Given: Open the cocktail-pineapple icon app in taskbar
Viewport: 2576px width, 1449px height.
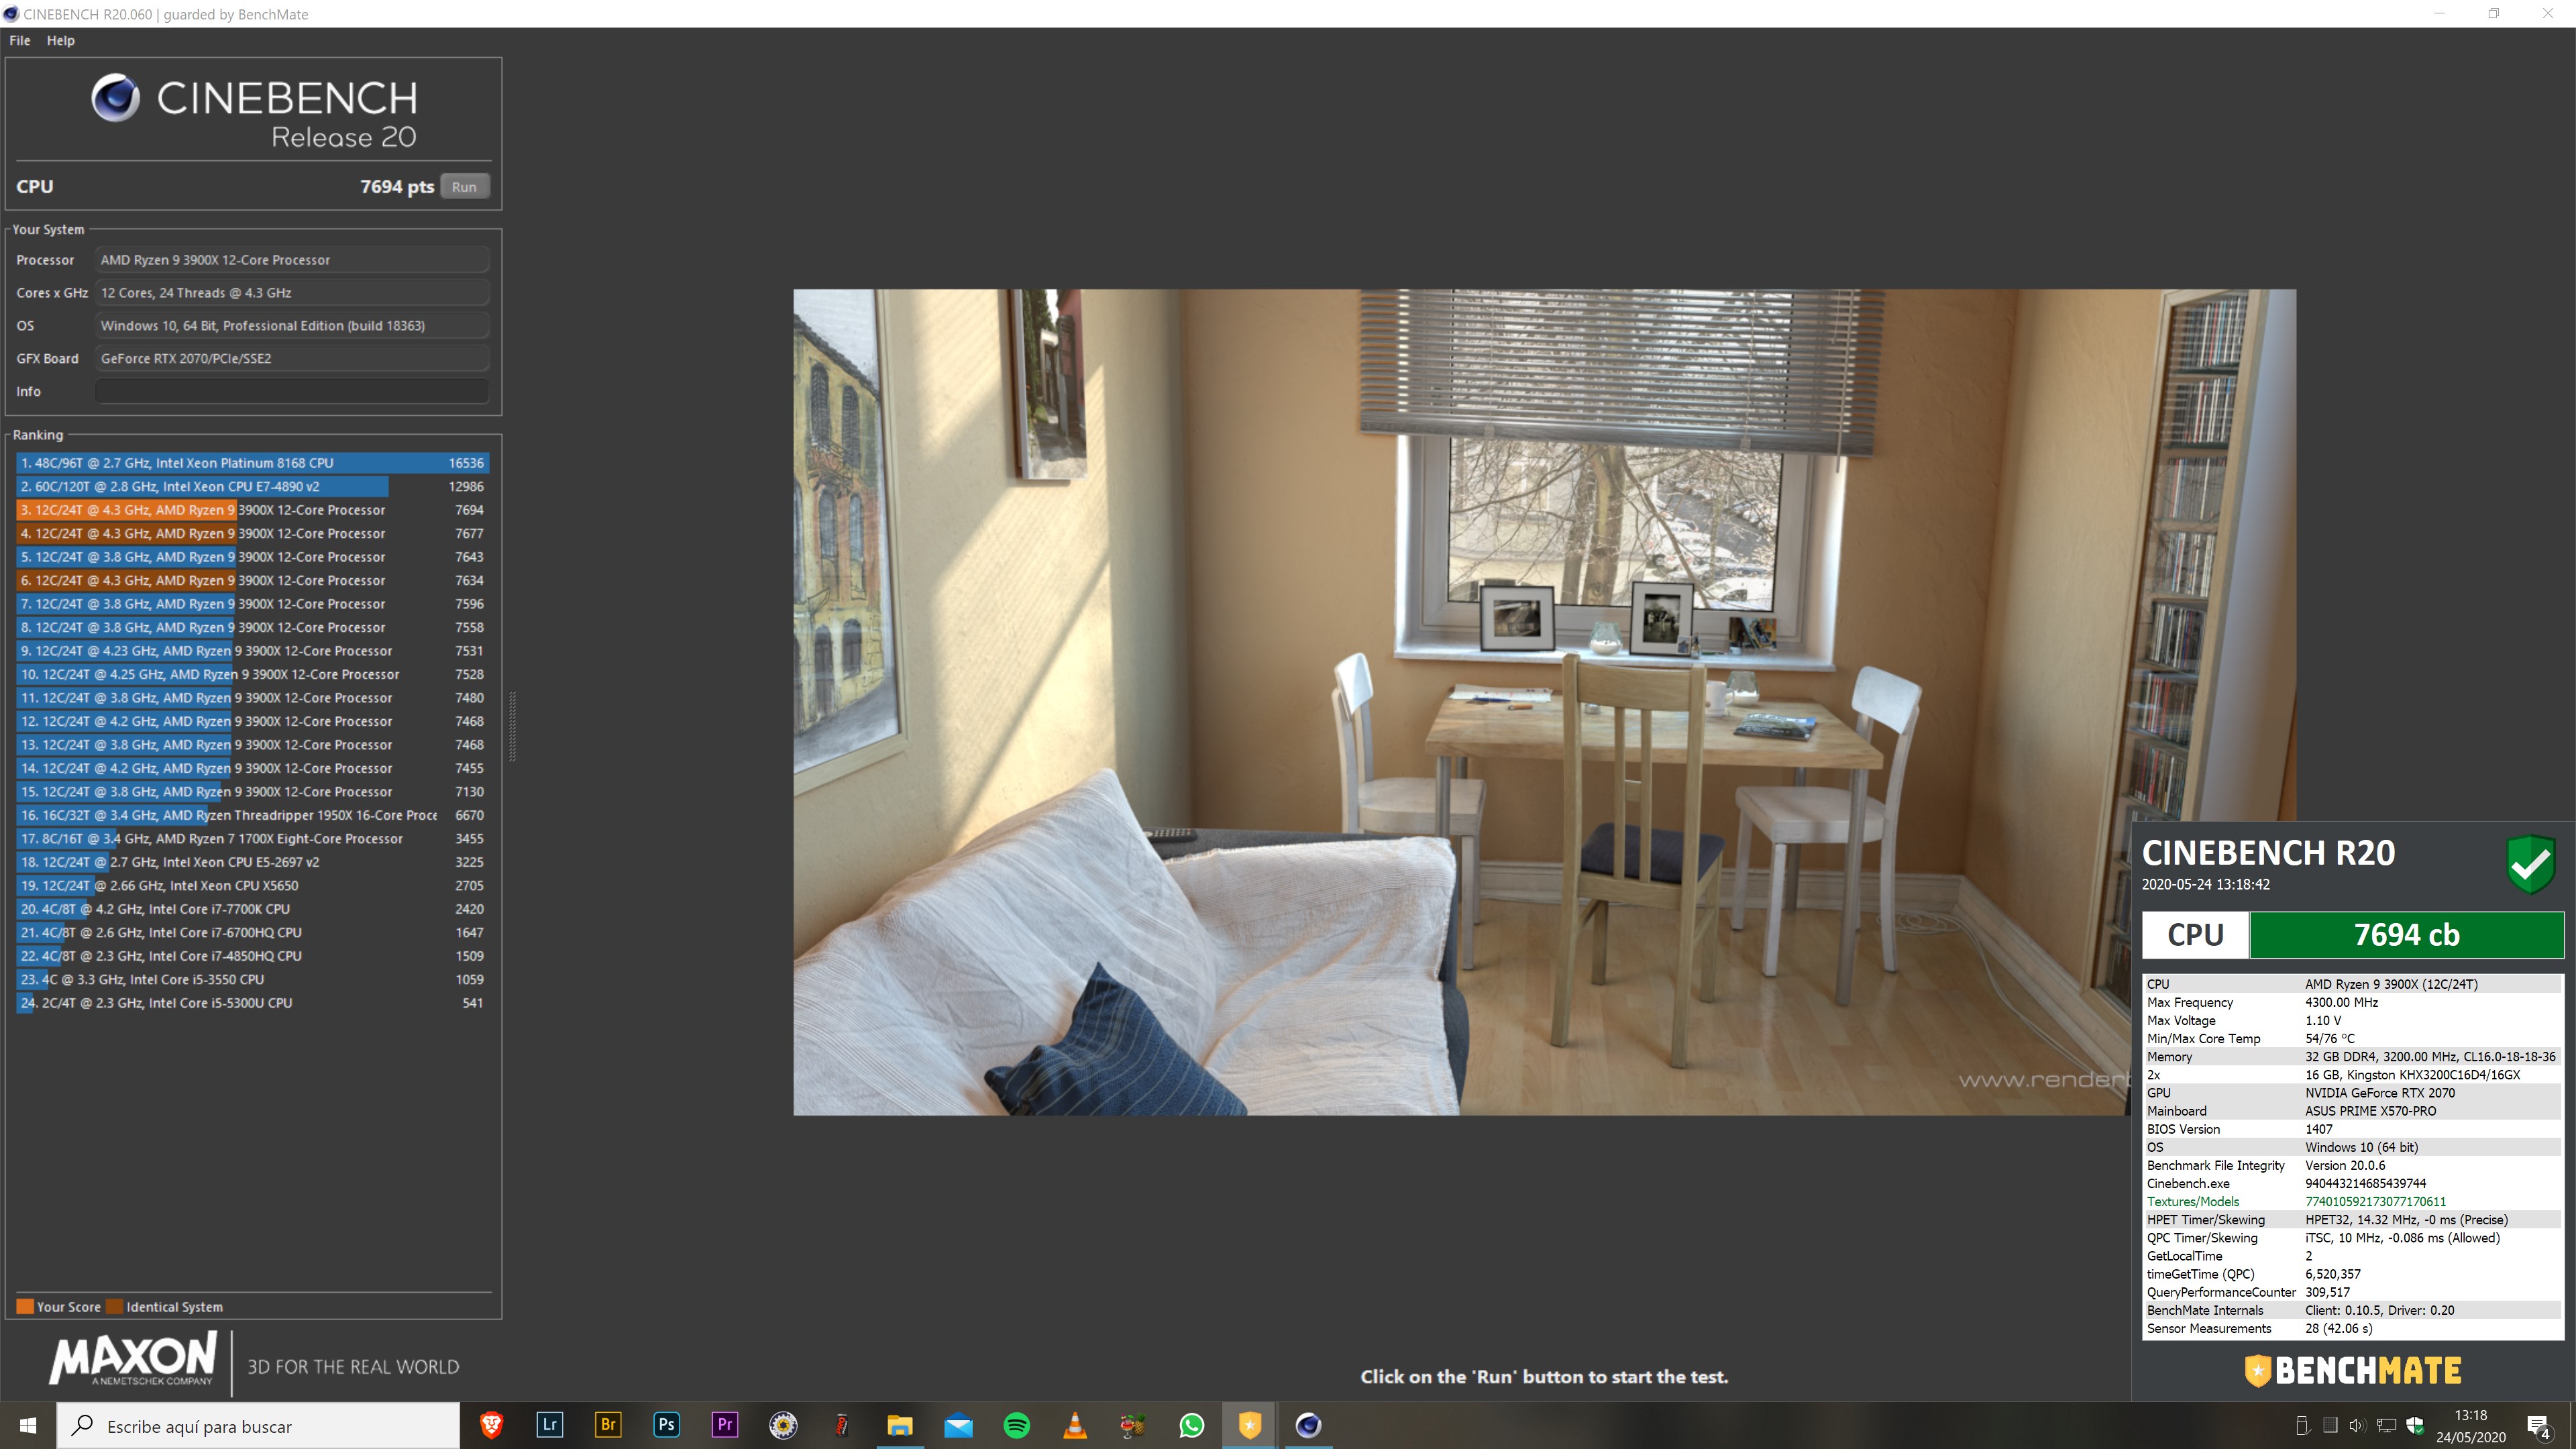Looking at the screenshot, I should (1133, 1425).
